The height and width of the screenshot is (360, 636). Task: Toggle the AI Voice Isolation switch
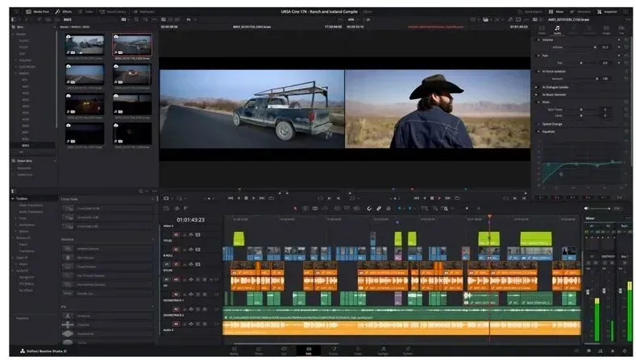(x=538, y=71)
